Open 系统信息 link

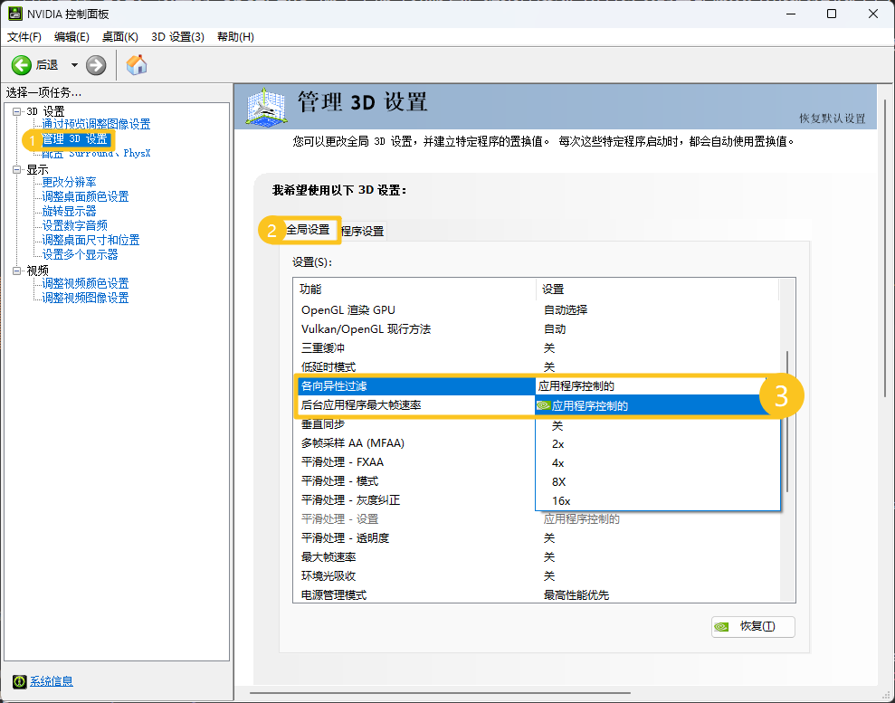pyautogui.click(x=52, y=681)
